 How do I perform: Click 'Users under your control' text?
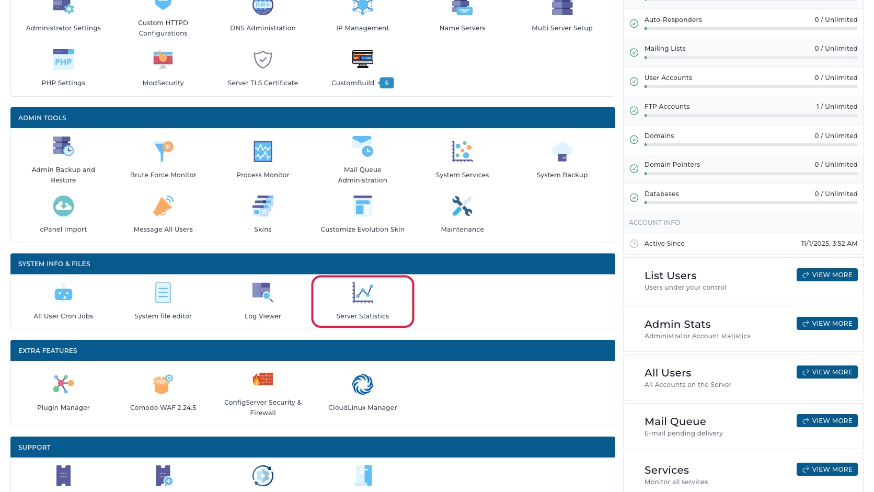pyautogui.click(x=685, y=288)
